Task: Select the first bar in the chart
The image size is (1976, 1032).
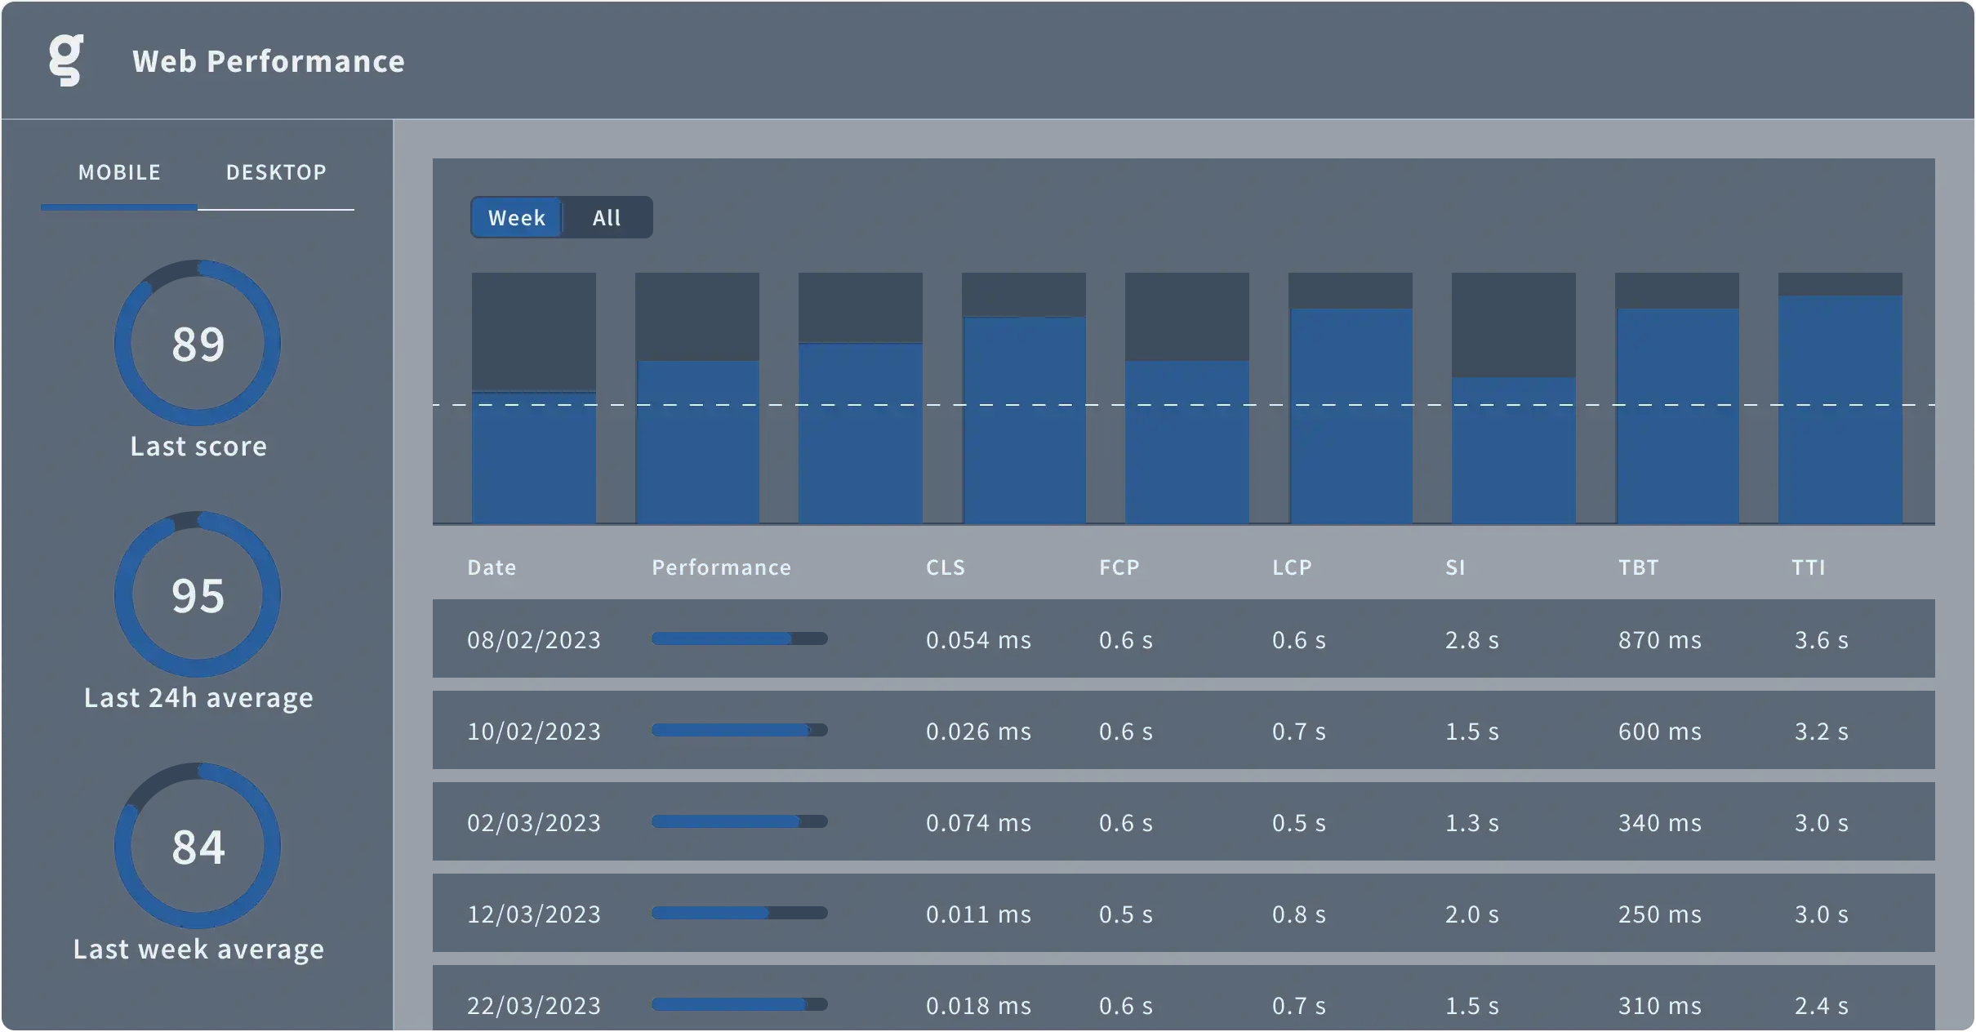Action: [532, 457]
